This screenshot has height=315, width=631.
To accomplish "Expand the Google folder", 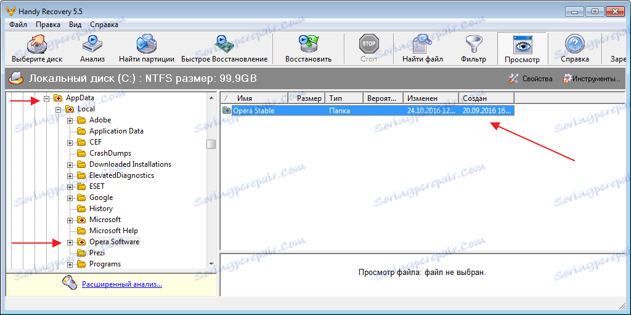I will (70, 197).
